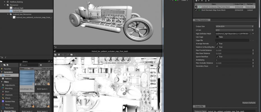Screen dimensions: 261x112
Task: Click the Antialiasing value stepper arrows
Action: pyautogui.click(x=253, y=60)
